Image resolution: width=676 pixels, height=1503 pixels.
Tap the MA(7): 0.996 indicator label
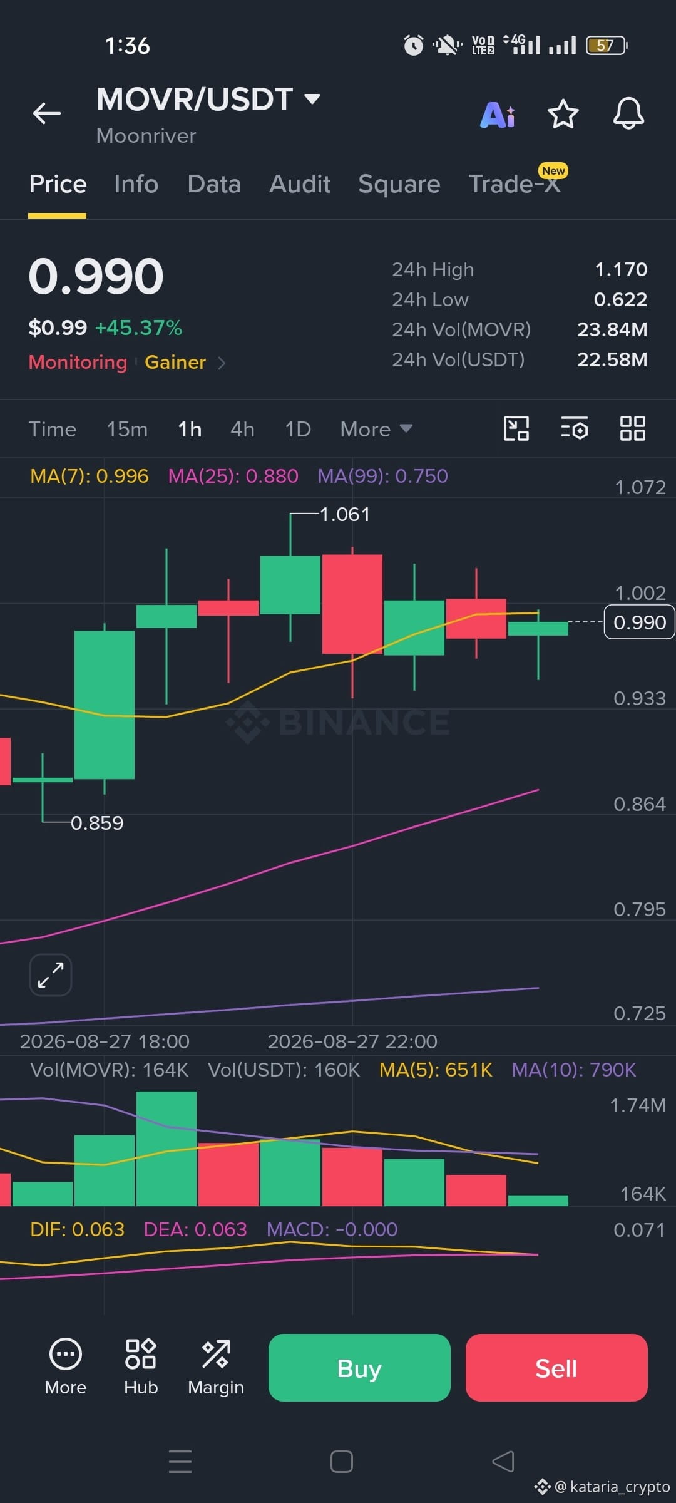click(x=90, y=476)
